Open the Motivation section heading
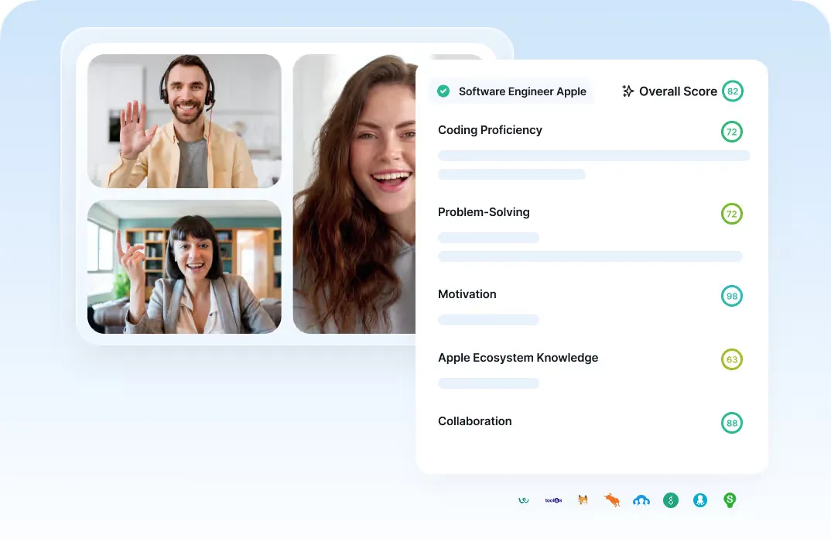This screenshot has width=831, height=539. tap(467, 294)
